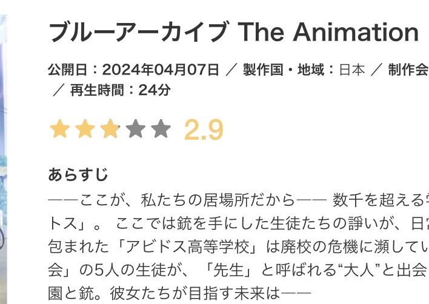Rate five stars using the last star

161,129
